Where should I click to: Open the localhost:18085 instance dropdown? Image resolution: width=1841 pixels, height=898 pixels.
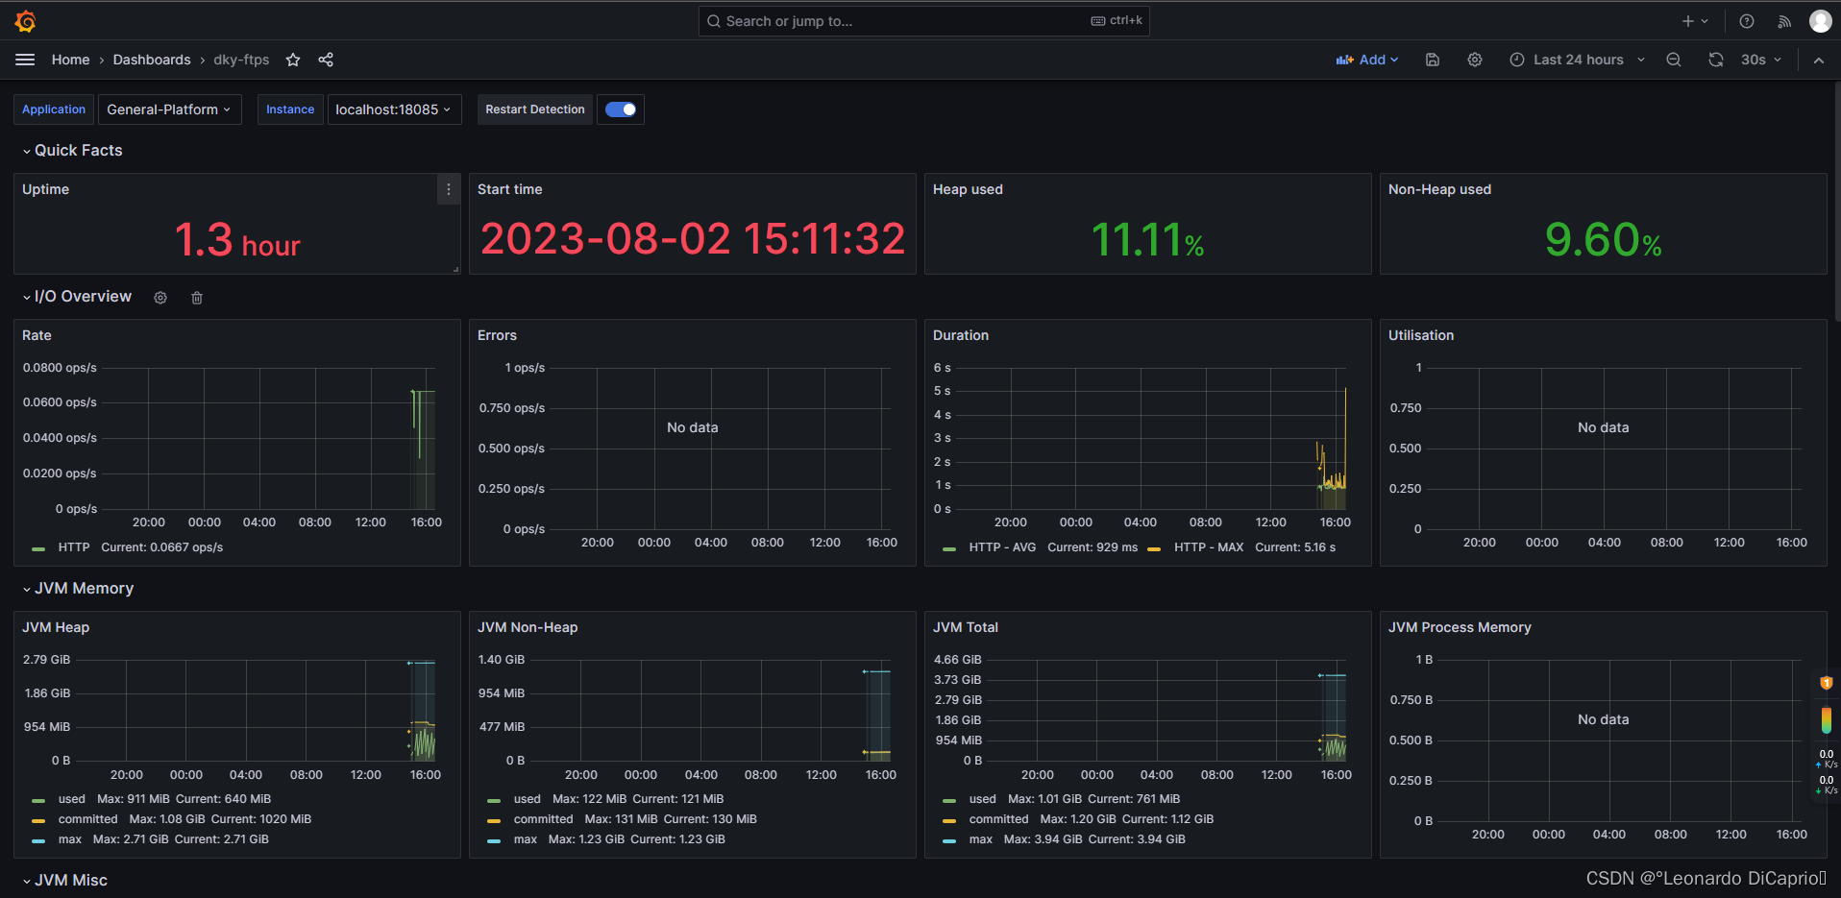pos(394,109)
